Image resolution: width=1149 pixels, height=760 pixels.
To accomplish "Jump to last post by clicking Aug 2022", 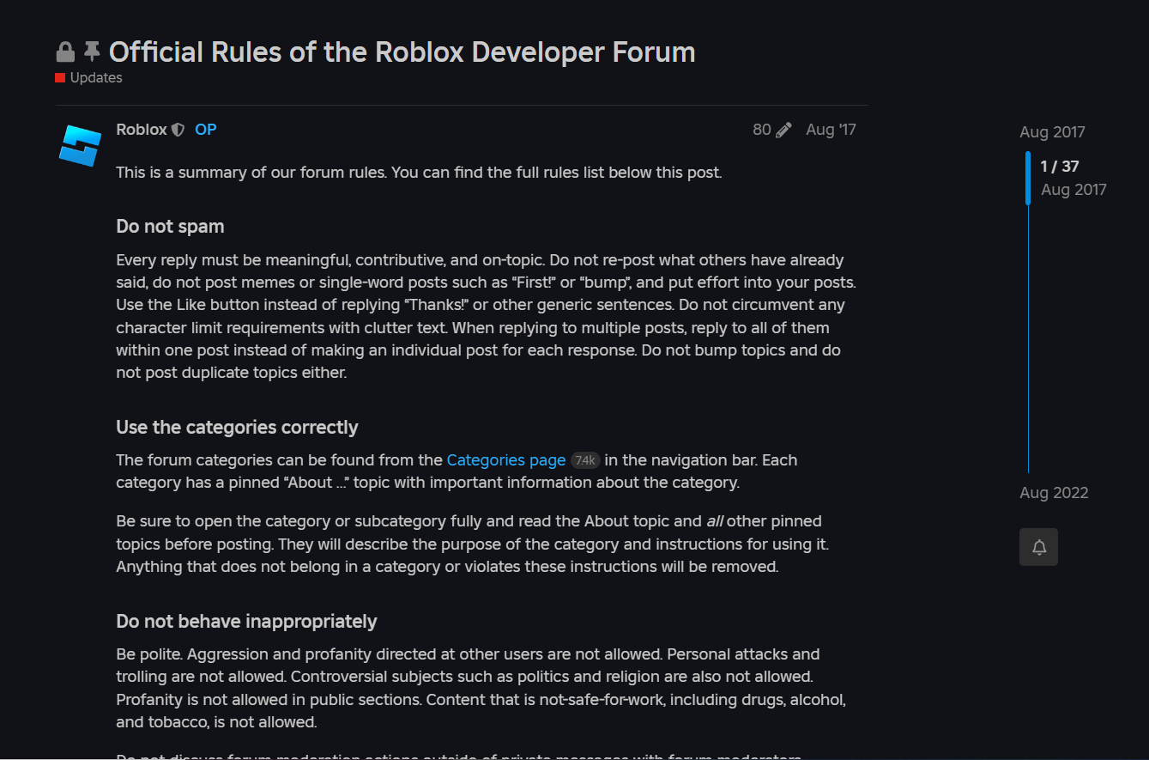I will (1054, 492).
